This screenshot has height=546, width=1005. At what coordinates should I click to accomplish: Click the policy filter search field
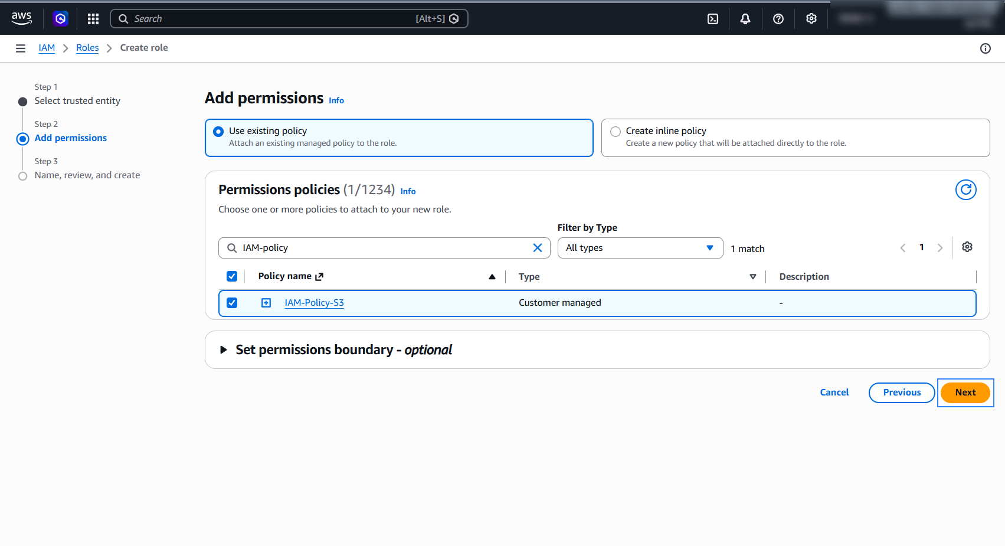coord(384,248)
